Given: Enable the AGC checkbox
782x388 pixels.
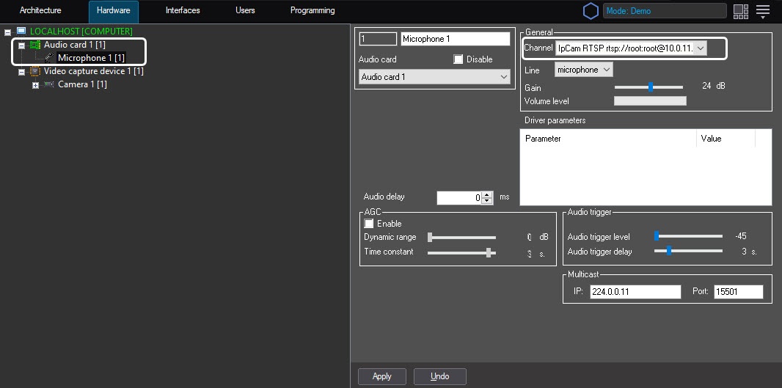Looking at the screenshot, I should pos(369,224).
